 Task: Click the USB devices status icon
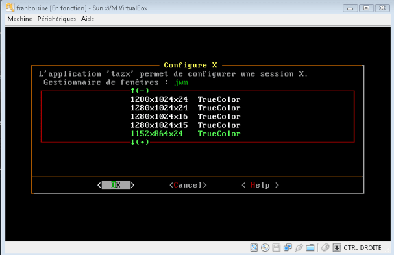click(x=299, y=248)
